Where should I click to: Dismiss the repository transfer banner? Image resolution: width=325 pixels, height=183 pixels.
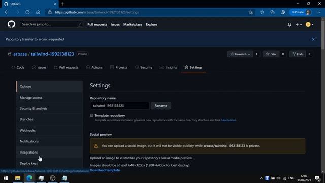pos(313,39)
